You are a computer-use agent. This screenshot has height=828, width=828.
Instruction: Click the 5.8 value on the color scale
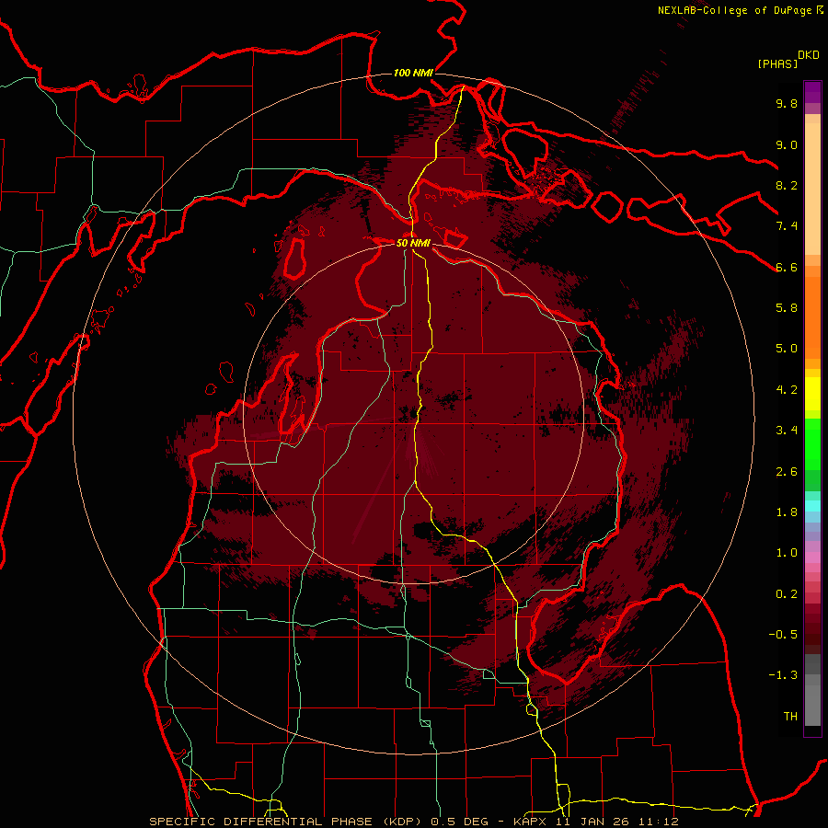point(787,308)
